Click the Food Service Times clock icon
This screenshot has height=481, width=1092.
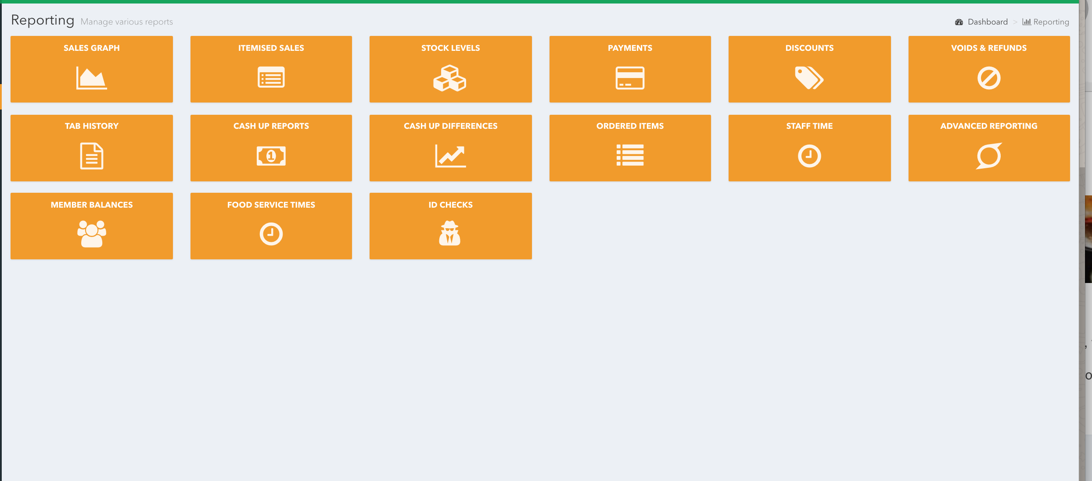click(271, 234)
